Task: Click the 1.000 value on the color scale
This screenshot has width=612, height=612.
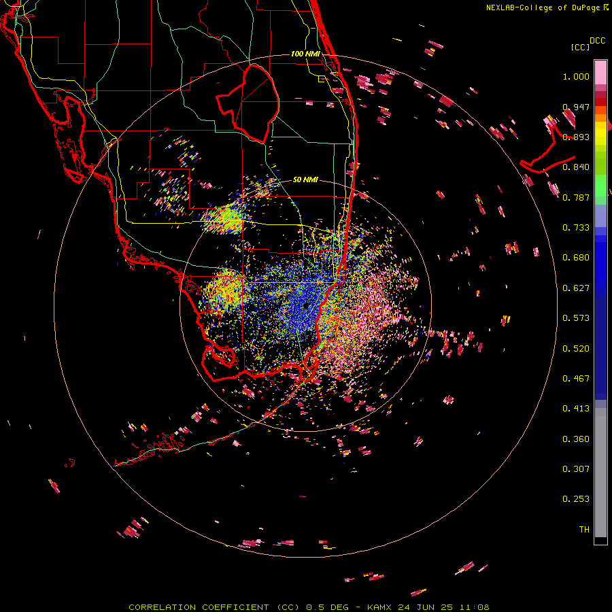Action: click(576, 76)
